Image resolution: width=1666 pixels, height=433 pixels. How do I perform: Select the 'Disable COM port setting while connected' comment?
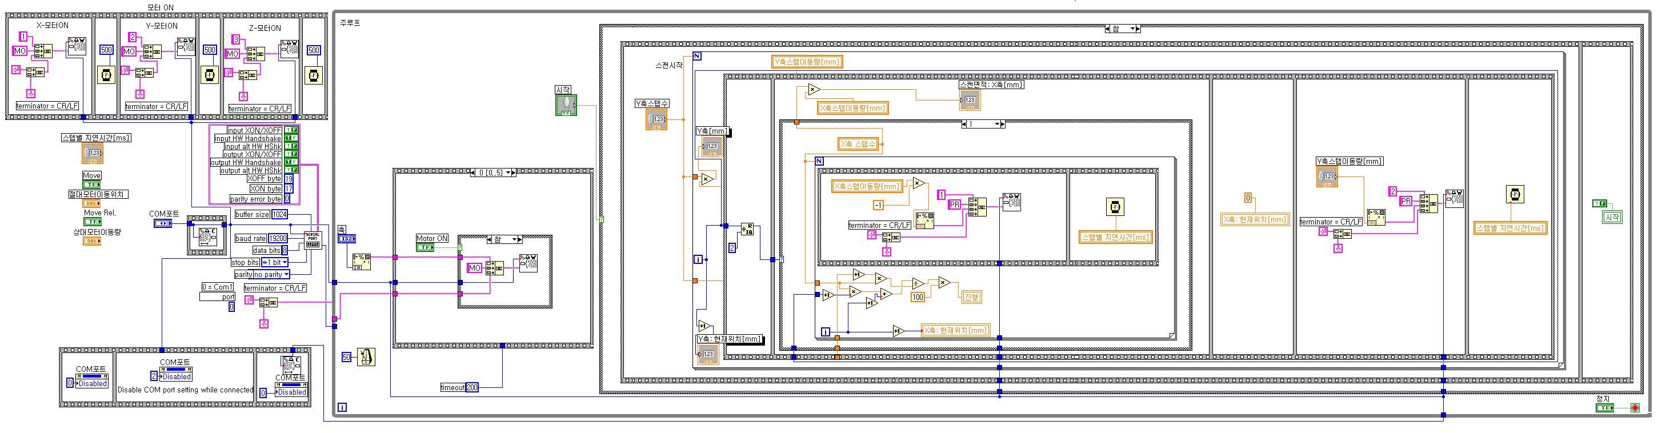[x=185, y=390]
